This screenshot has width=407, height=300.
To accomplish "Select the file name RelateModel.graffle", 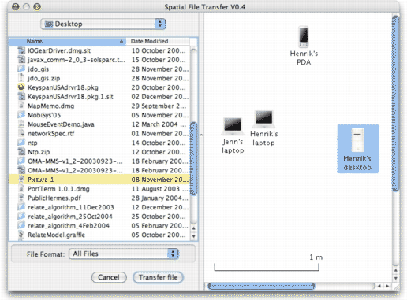I will coord(57,235).
